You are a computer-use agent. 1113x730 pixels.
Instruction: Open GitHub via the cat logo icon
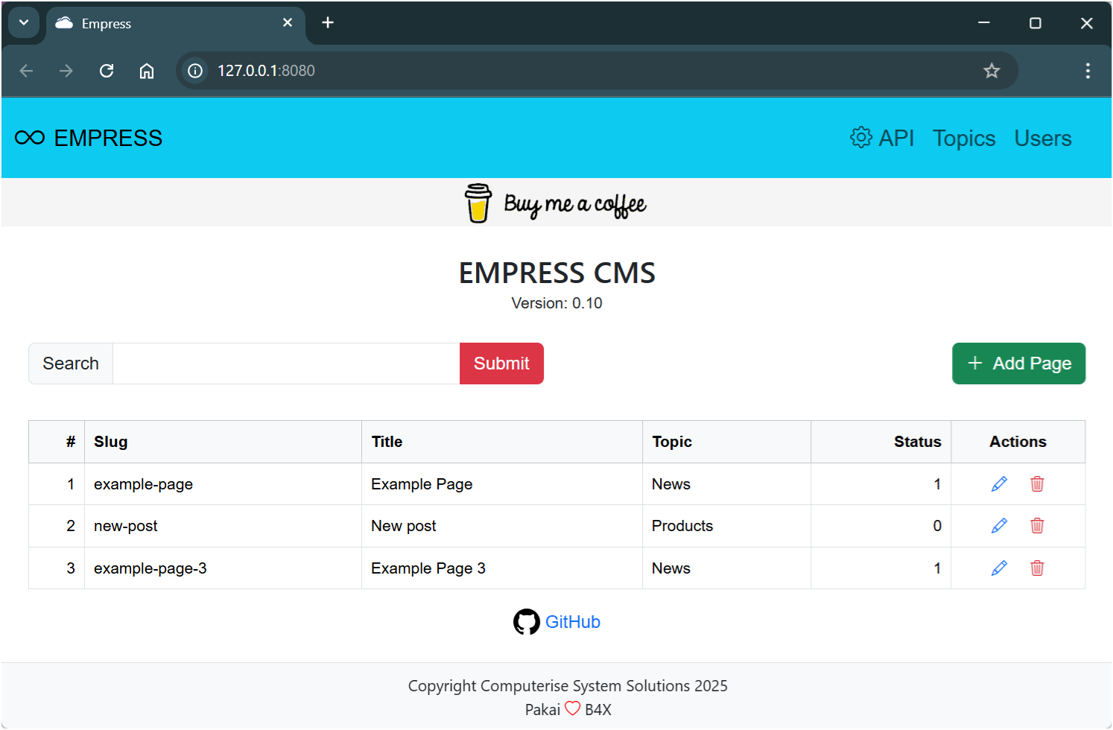[x=527, y=621]
